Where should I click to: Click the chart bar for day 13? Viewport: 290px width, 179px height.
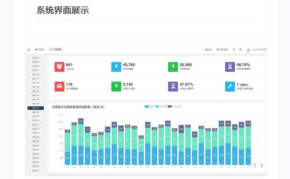148,143
